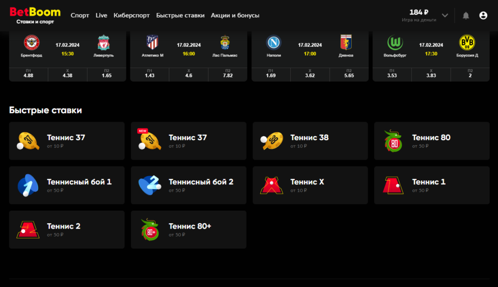This screenshot has width=498, height=287.
Task: Click the Теннисный бой 1 label
Action: [x=79, y=182]
